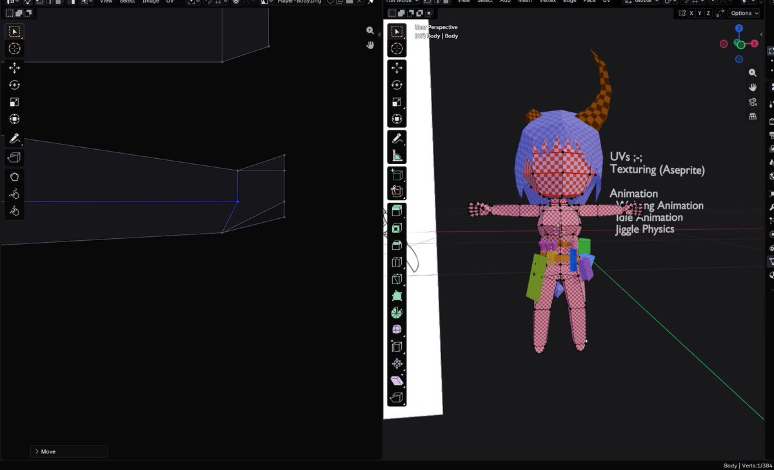Choose the Add Cube tool
774x470 pixels.
[397, 175]
